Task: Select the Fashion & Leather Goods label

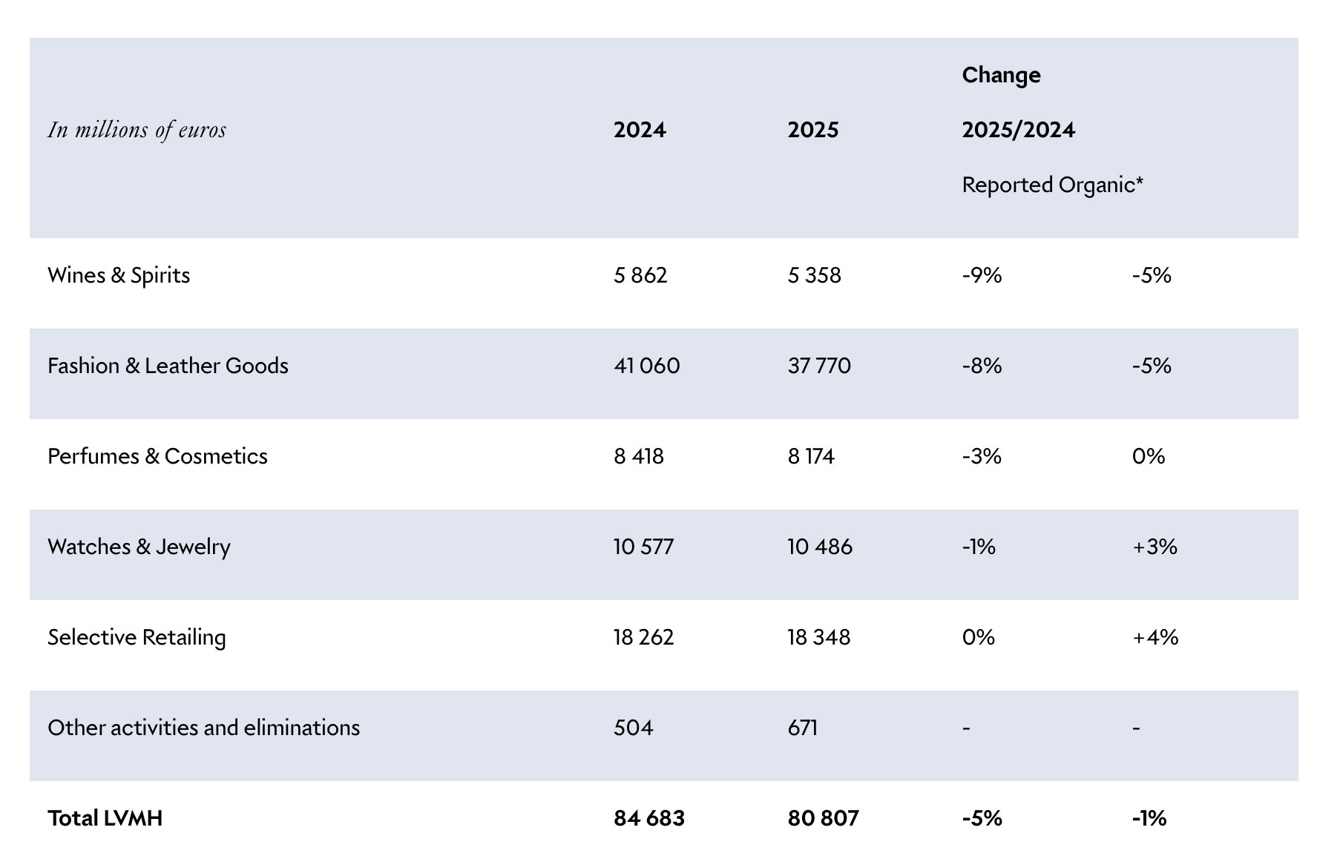Action: click(x=168, y=366)
